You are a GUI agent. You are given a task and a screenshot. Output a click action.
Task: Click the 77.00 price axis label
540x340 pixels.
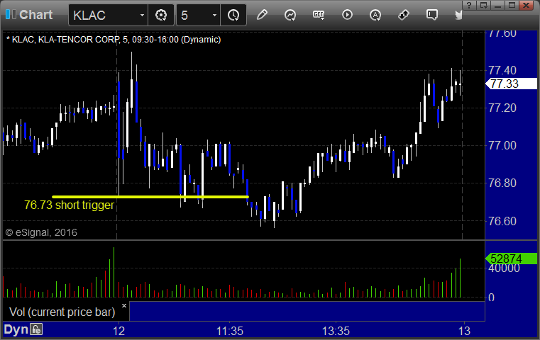[x=502, y=145]
